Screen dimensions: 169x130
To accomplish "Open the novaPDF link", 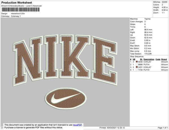I will [77, 125].
